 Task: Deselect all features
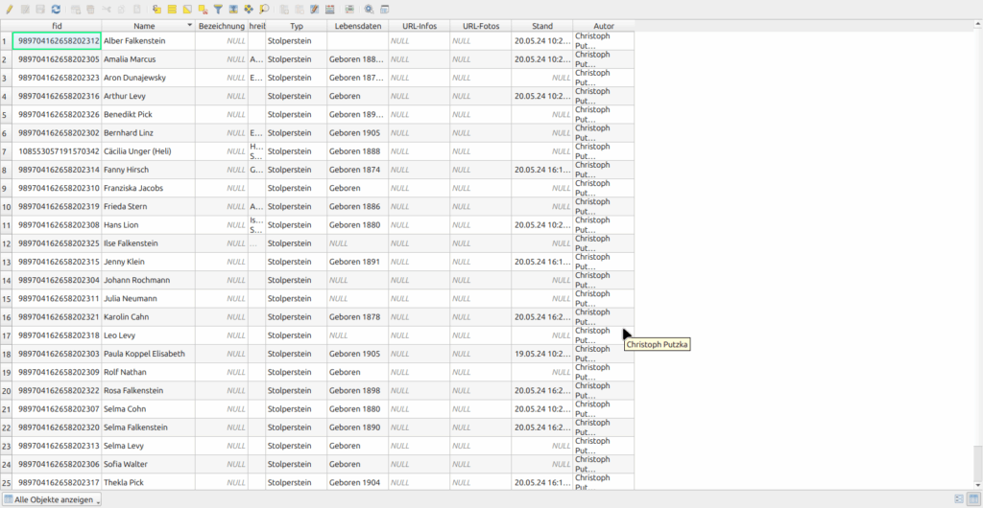203,9
